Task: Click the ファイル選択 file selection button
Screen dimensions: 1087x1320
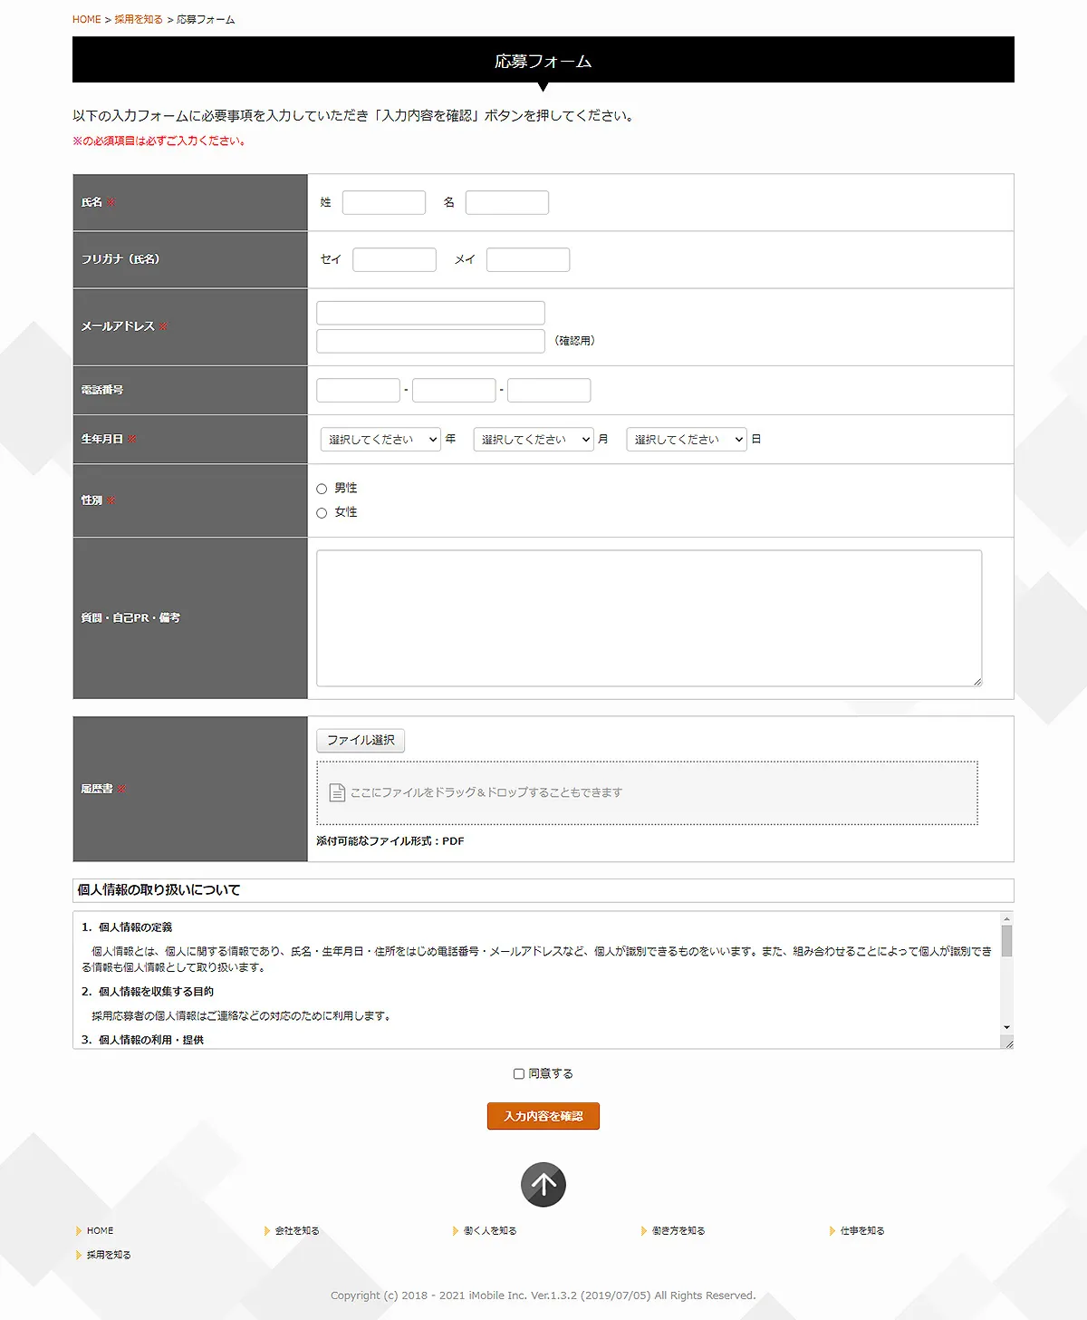Action: [x=360, y=740]
